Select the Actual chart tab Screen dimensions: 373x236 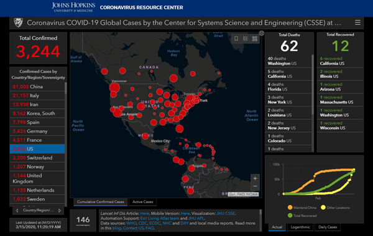point(277,227)
